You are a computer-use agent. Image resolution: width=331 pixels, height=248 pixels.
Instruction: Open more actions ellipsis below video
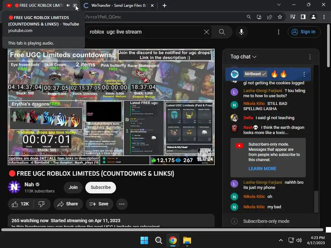(x=122, y=204)
